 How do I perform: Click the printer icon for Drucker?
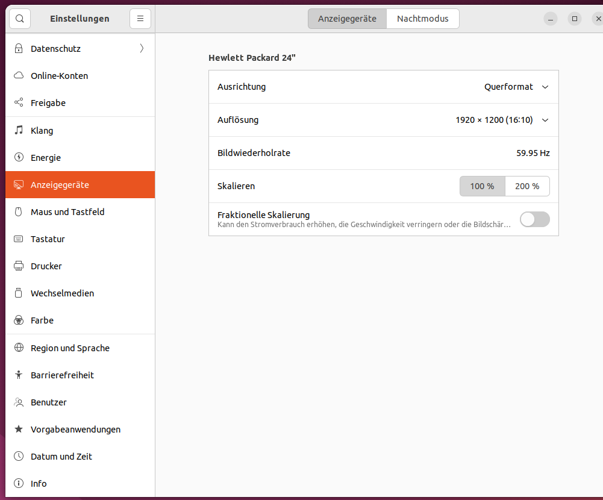click(19, 266)
